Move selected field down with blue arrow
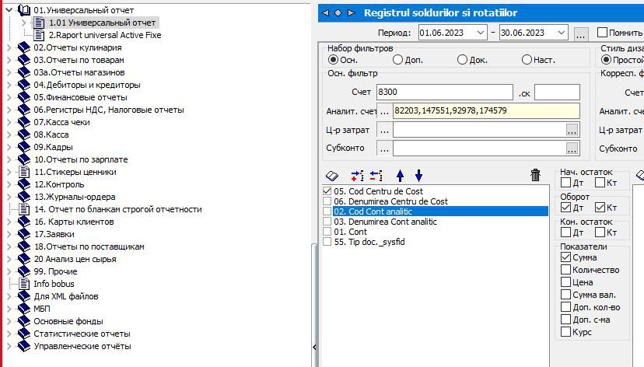Image resolution: width=644 pixels, height=367 pixels. pos(418,176)
